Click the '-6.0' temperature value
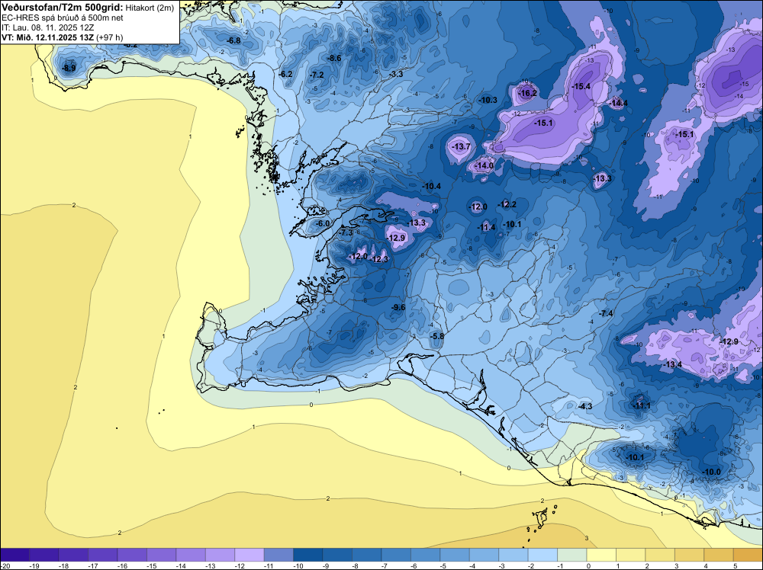Image resolution: width=763 pixels, height=570 pixels. click(323, 223)
